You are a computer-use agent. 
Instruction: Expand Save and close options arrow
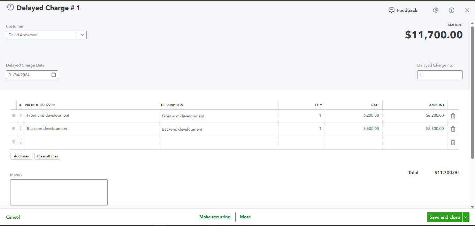[466, 217]
